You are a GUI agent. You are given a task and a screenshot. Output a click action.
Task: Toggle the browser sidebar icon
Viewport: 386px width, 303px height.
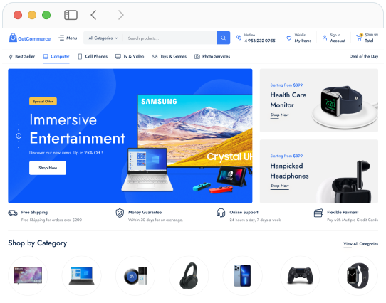(x=71, y=15)
